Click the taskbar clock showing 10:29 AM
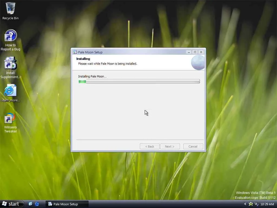The height and width of the screenshot is (208, 277). [267, 204]
